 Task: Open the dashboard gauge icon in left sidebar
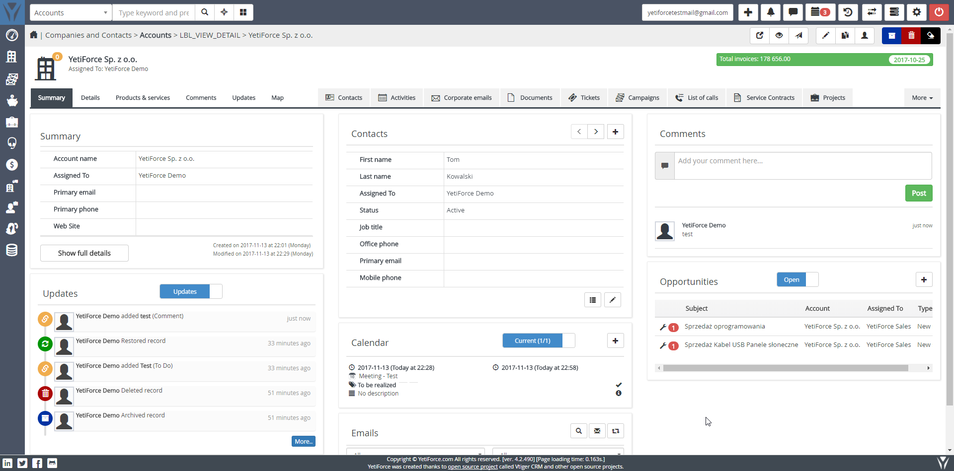[12, 35]
